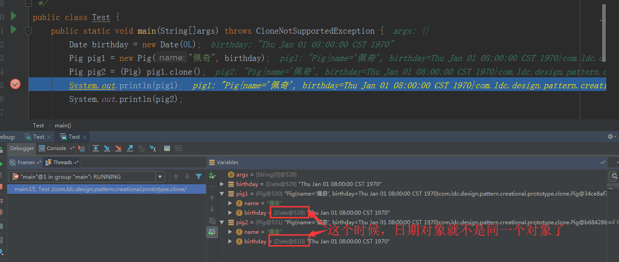Click System.out.println(pig2) code line
Image resolution: width=619 pixels, height=262 pixels.
click(126, 99)
